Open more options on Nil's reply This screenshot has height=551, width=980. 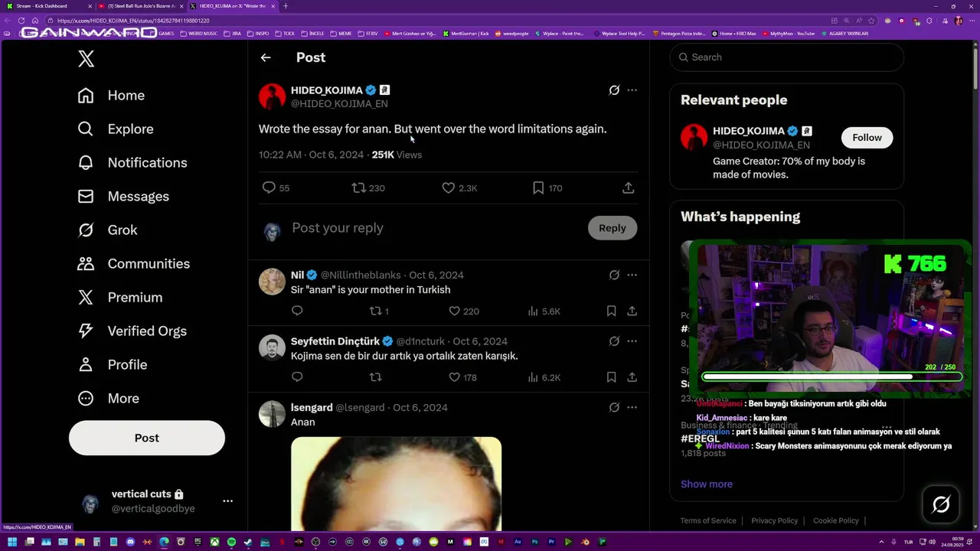point(632,275)
